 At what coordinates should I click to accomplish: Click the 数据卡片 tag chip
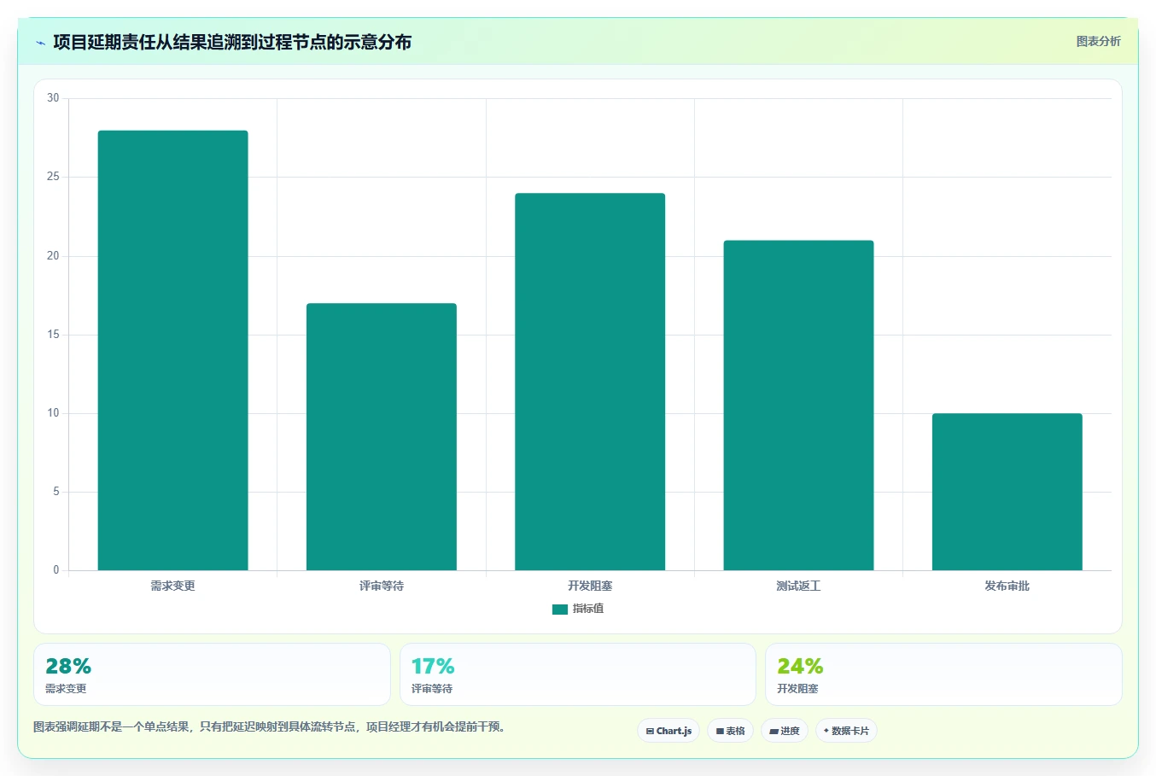point(846,731)
